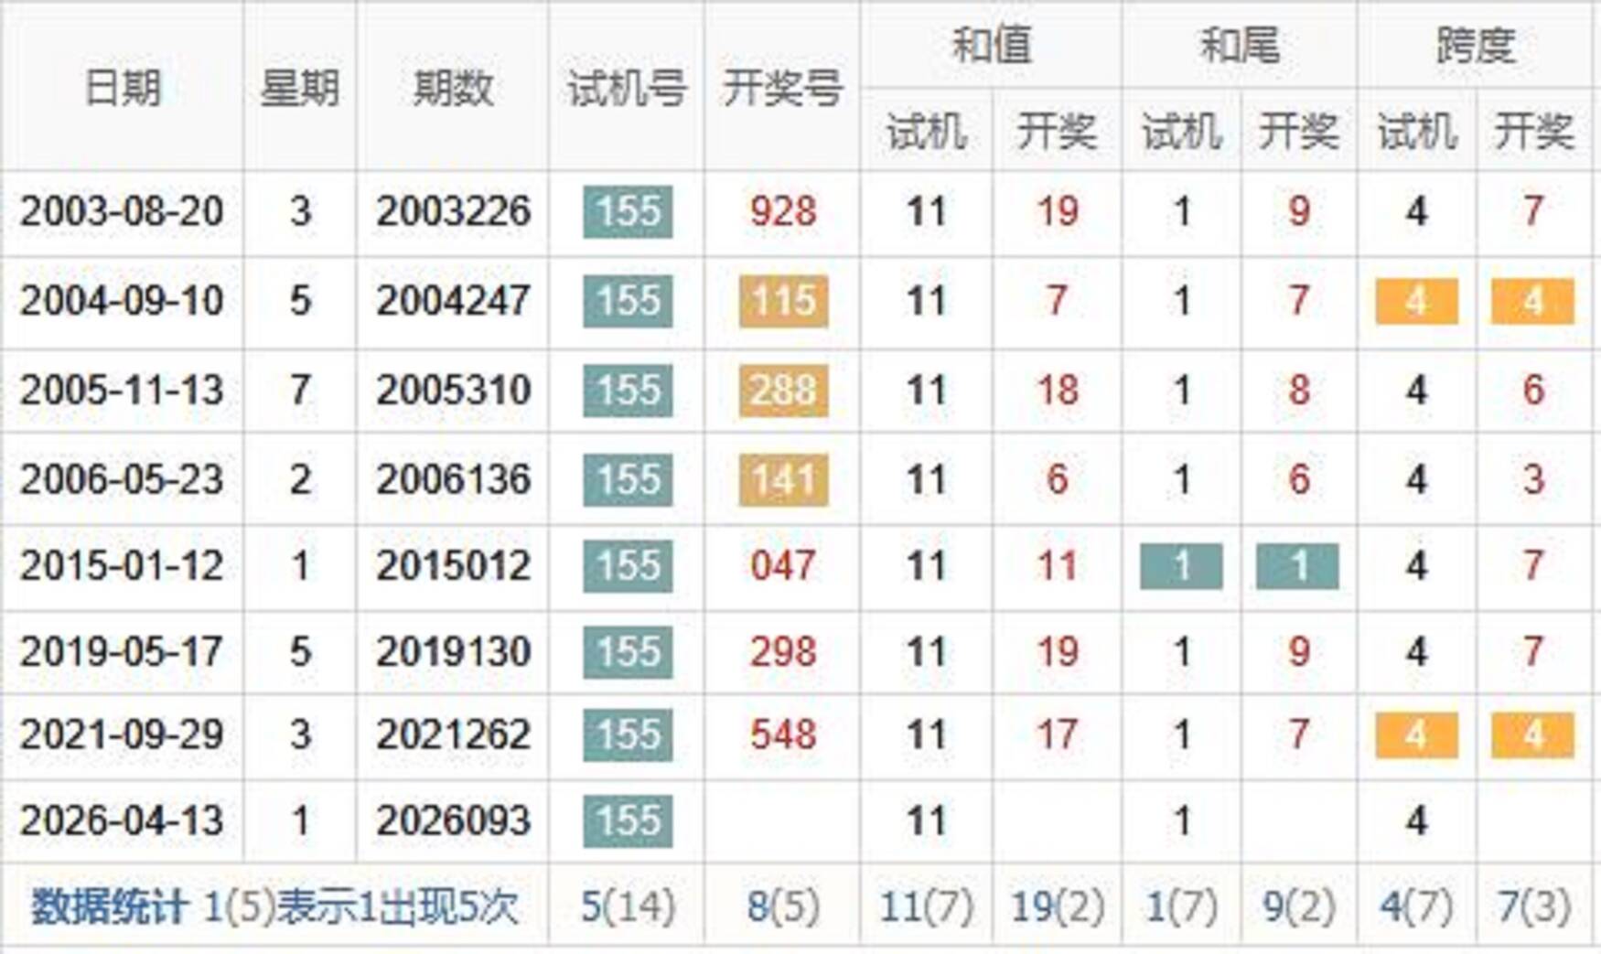The width and height of the screenshot is (1601, 954).
Task: Click the 5(14) statistic in the footer
Action: pyautogui.click(x=628, y=907)
